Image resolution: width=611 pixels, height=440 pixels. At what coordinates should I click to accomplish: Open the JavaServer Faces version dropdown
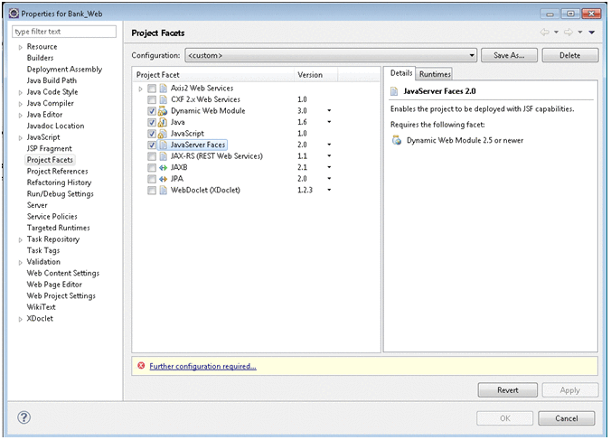point(329,145)
